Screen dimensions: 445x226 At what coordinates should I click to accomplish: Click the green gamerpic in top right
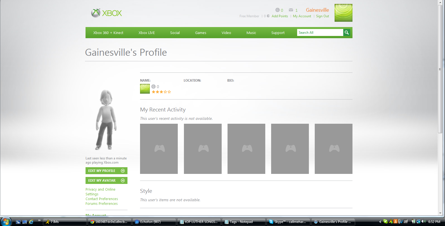(x=344, y=13)
